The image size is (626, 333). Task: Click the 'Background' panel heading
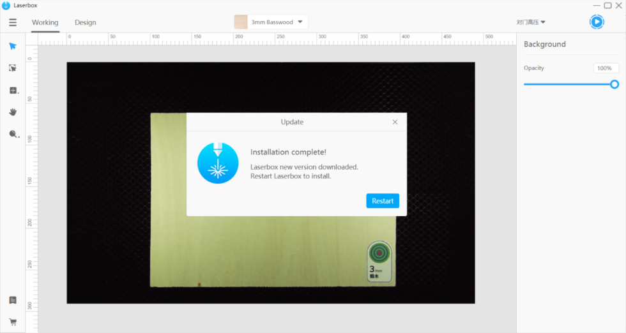coord(544,44)
